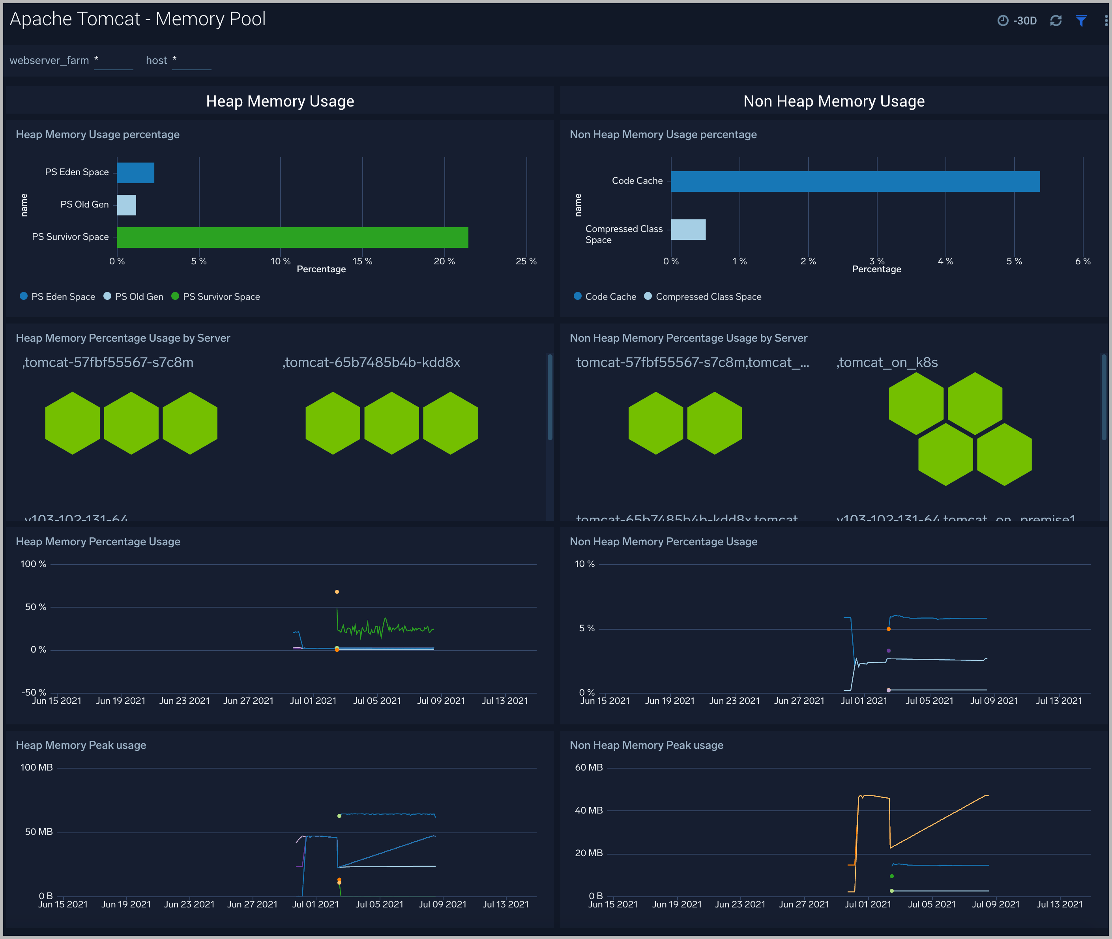Click the dashboard refresh icon
The image size is (1112, 939).
(1056, 21)
